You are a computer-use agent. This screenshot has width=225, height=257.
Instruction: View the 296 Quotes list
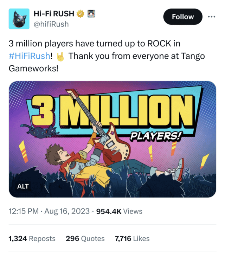85,239
